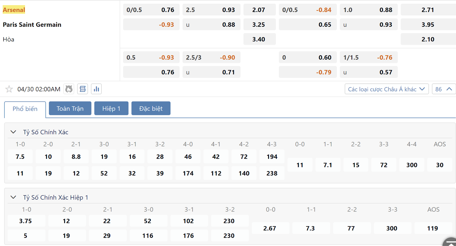Switch to the 'Đặc biệt' tab
456x246 pixels.
coord(151,108)
